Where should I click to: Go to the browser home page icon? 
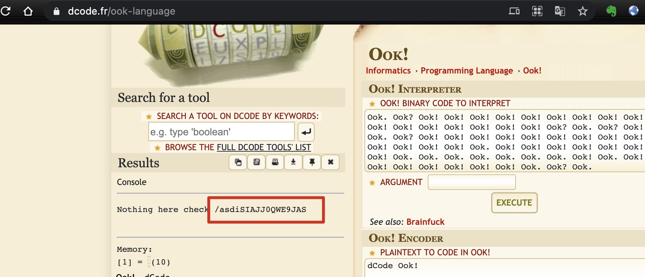click(28, 11)
